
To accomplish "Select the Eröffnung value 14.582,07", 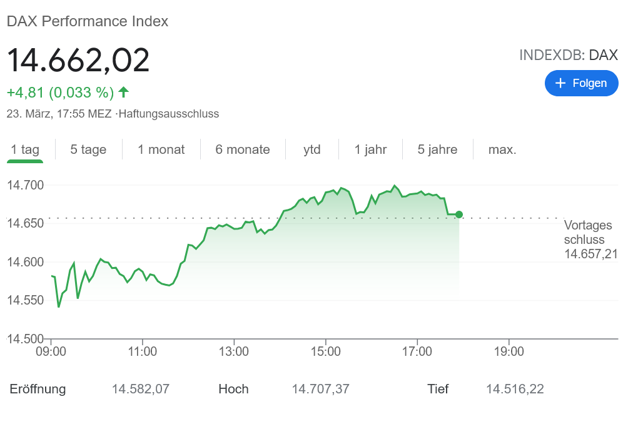I will [140, 389].
